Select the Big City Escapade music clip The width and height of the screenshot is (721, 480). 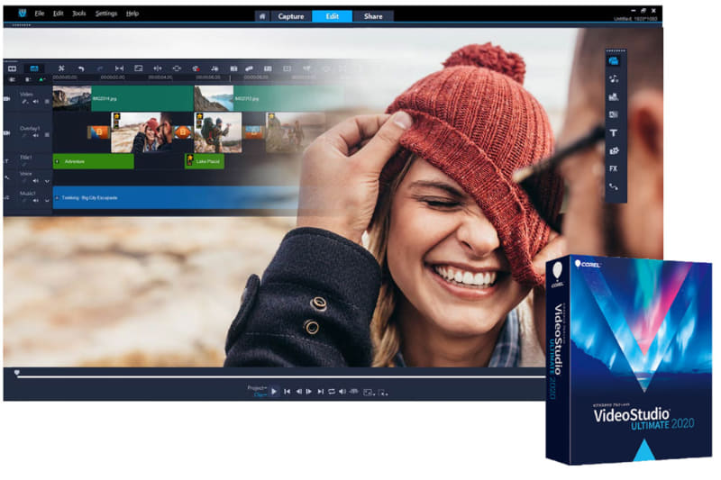(175, 198)
